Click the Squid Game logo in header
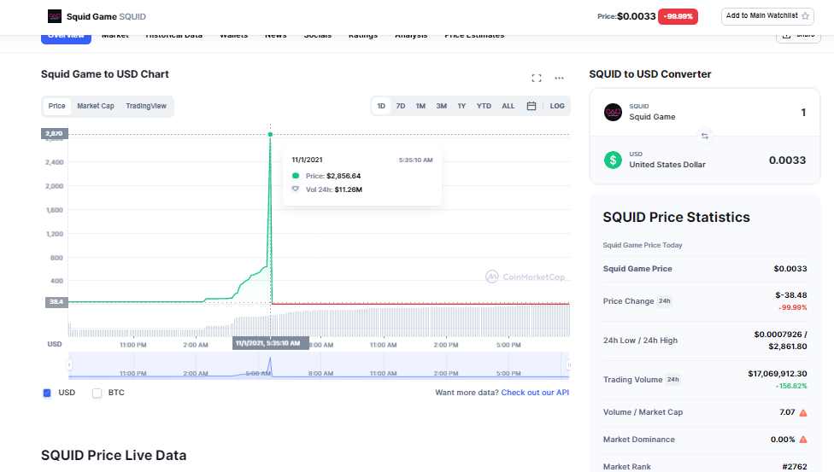 pyautogui.click(x=55, y=15)
